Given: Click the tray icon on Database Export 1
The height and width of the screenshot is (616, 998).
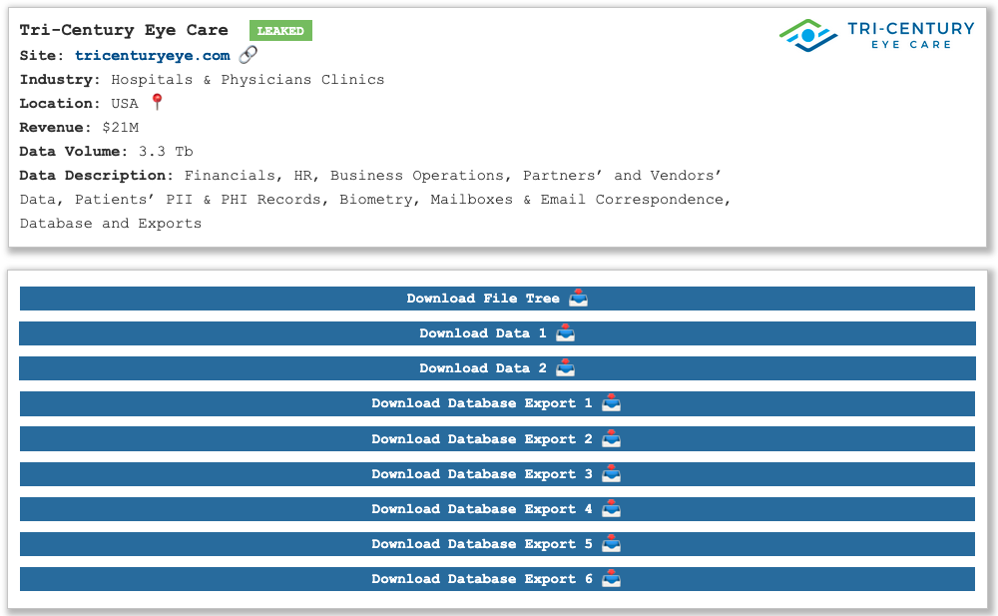Looking at the screenshot, I should pos(611,403).
